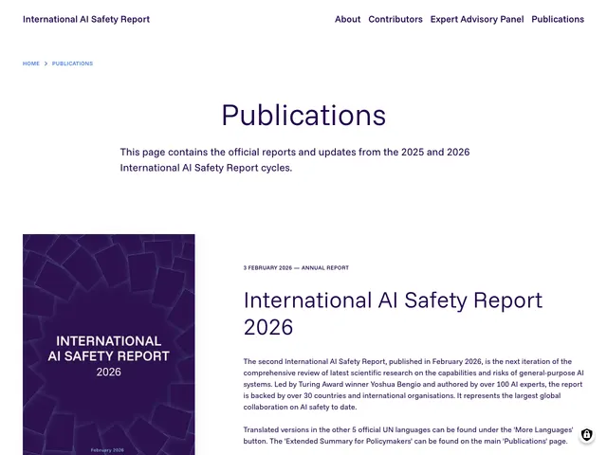Image resolution: width=607 pixels, height=455 pixels.
Task: Click the paragraph mentioning Yoshua Bengio
Action: click(414, 384)
